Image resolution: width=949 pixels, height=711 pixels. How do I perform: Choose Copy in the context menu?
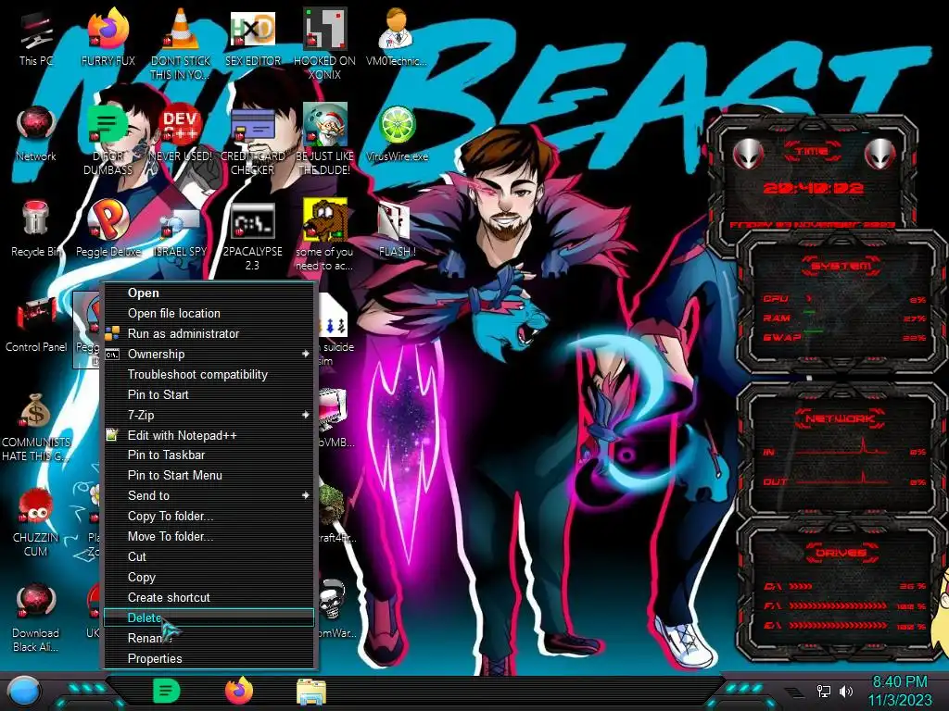click(209, 577)
